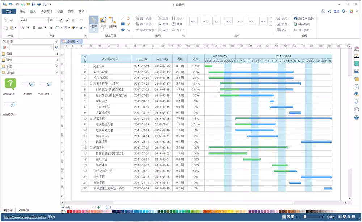Image resolution: width=362 pixels, height=222 pixels.
Task: Click the share icon near 登录
Action: pos(329,11)
